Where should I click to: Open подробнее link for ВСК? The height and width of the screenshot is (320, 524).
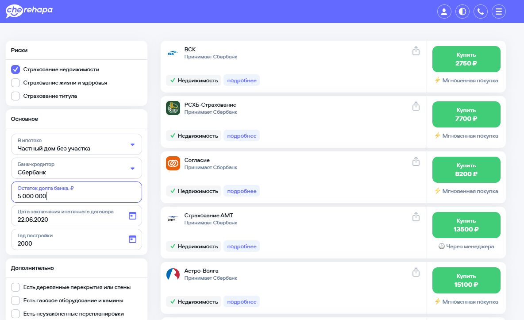click(242, 80)
